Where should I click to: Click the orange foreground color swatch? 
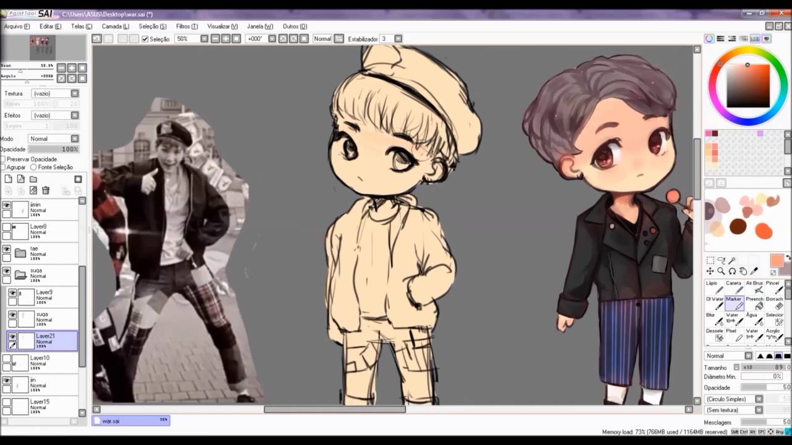(777, 261)
